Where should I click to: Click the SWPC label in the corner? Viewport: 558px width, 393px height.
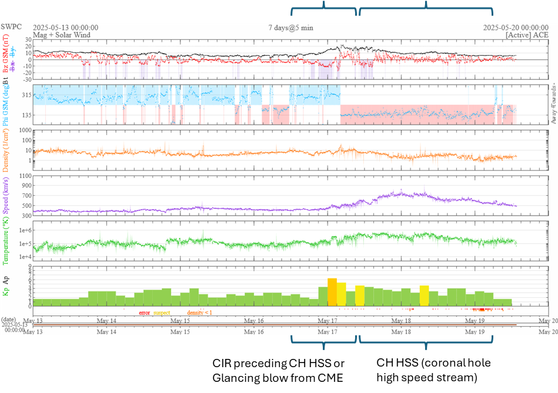pyautogui.click(x=12, y=27)
